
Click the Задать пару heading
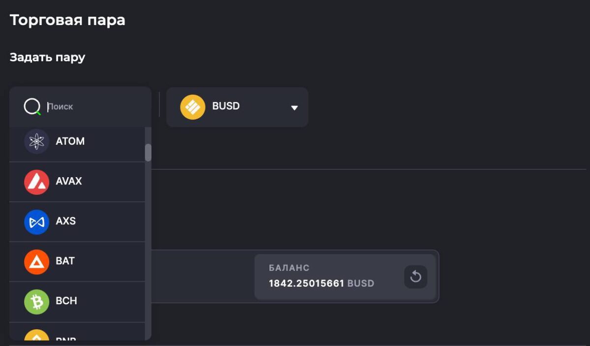click(47, 57)
